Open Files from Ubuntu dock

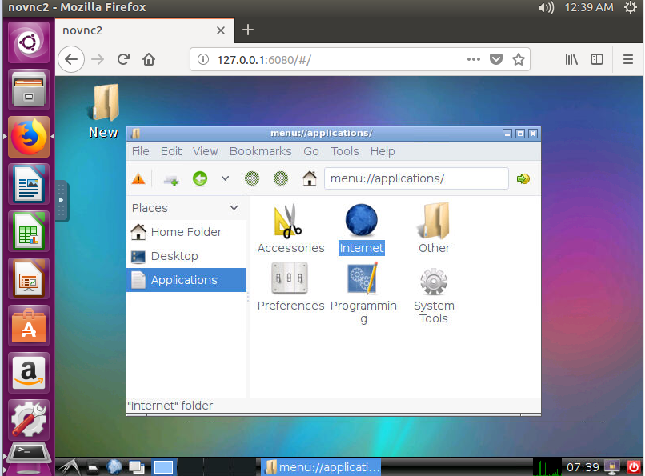pos(28,90)
